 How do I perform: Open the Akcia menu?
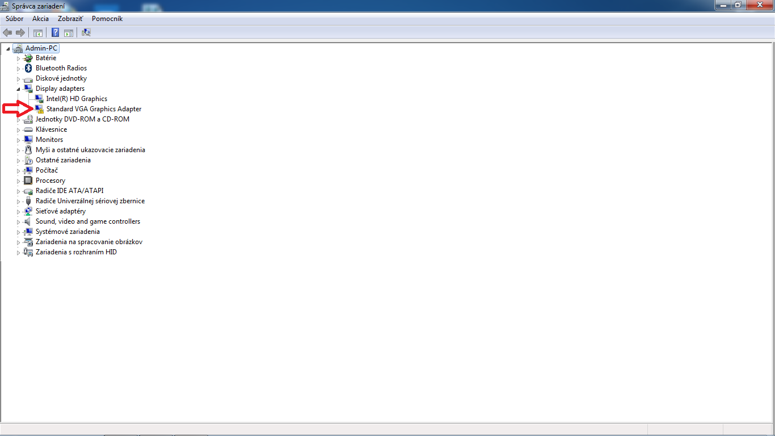(x=40, y=19)
